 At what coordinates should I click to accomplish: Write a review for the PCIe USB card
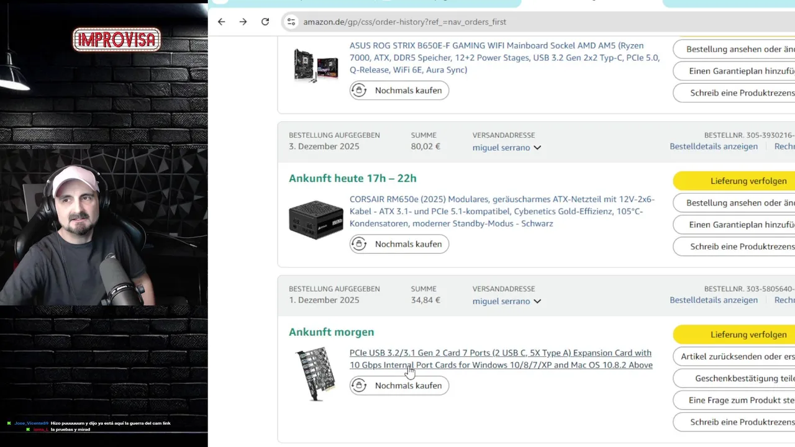pyautogui.click(x=734, y=422)
